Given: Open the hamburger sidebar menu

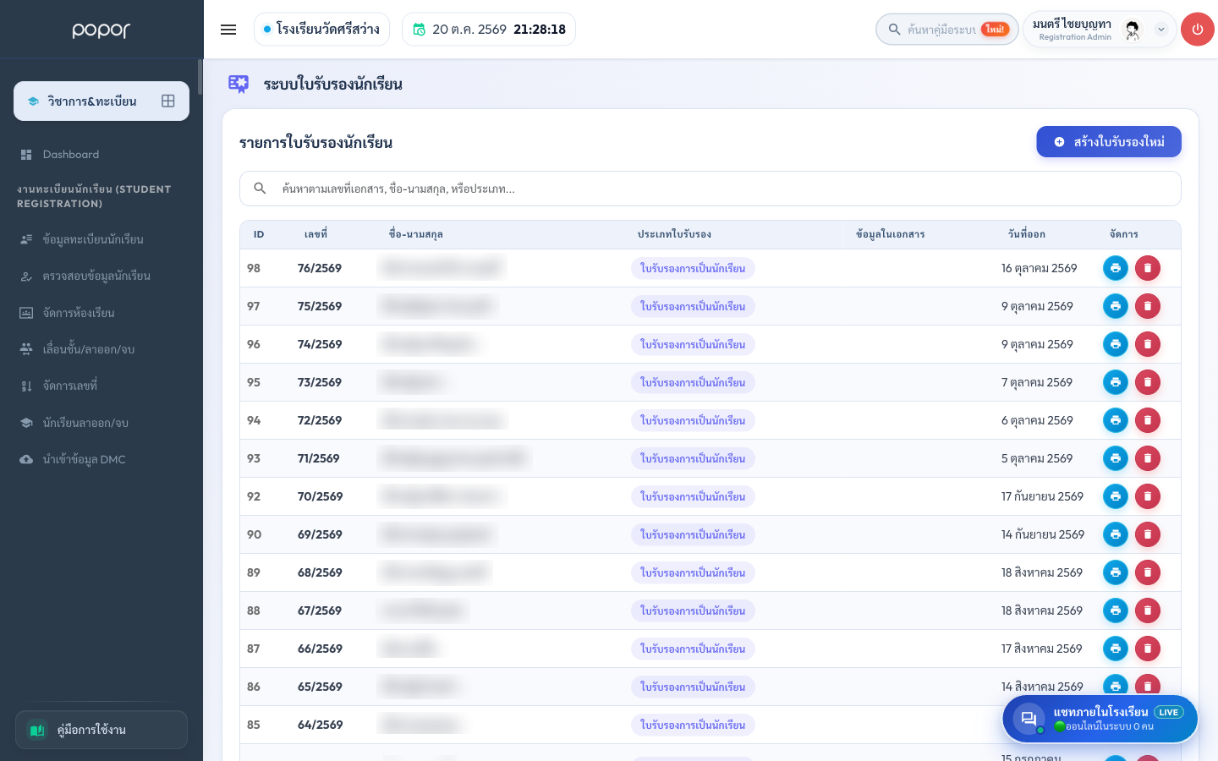Looking at the screenshot, I should pos(228,30).
